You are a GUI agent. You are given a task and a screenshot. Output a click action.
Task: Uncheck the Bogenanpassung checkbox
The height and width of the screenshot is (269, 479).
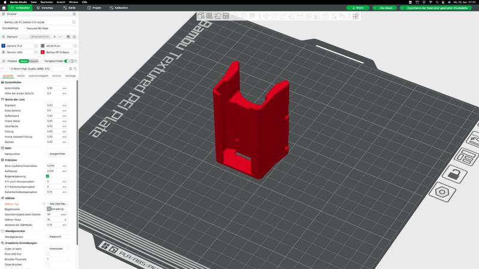tap(47, 176)
